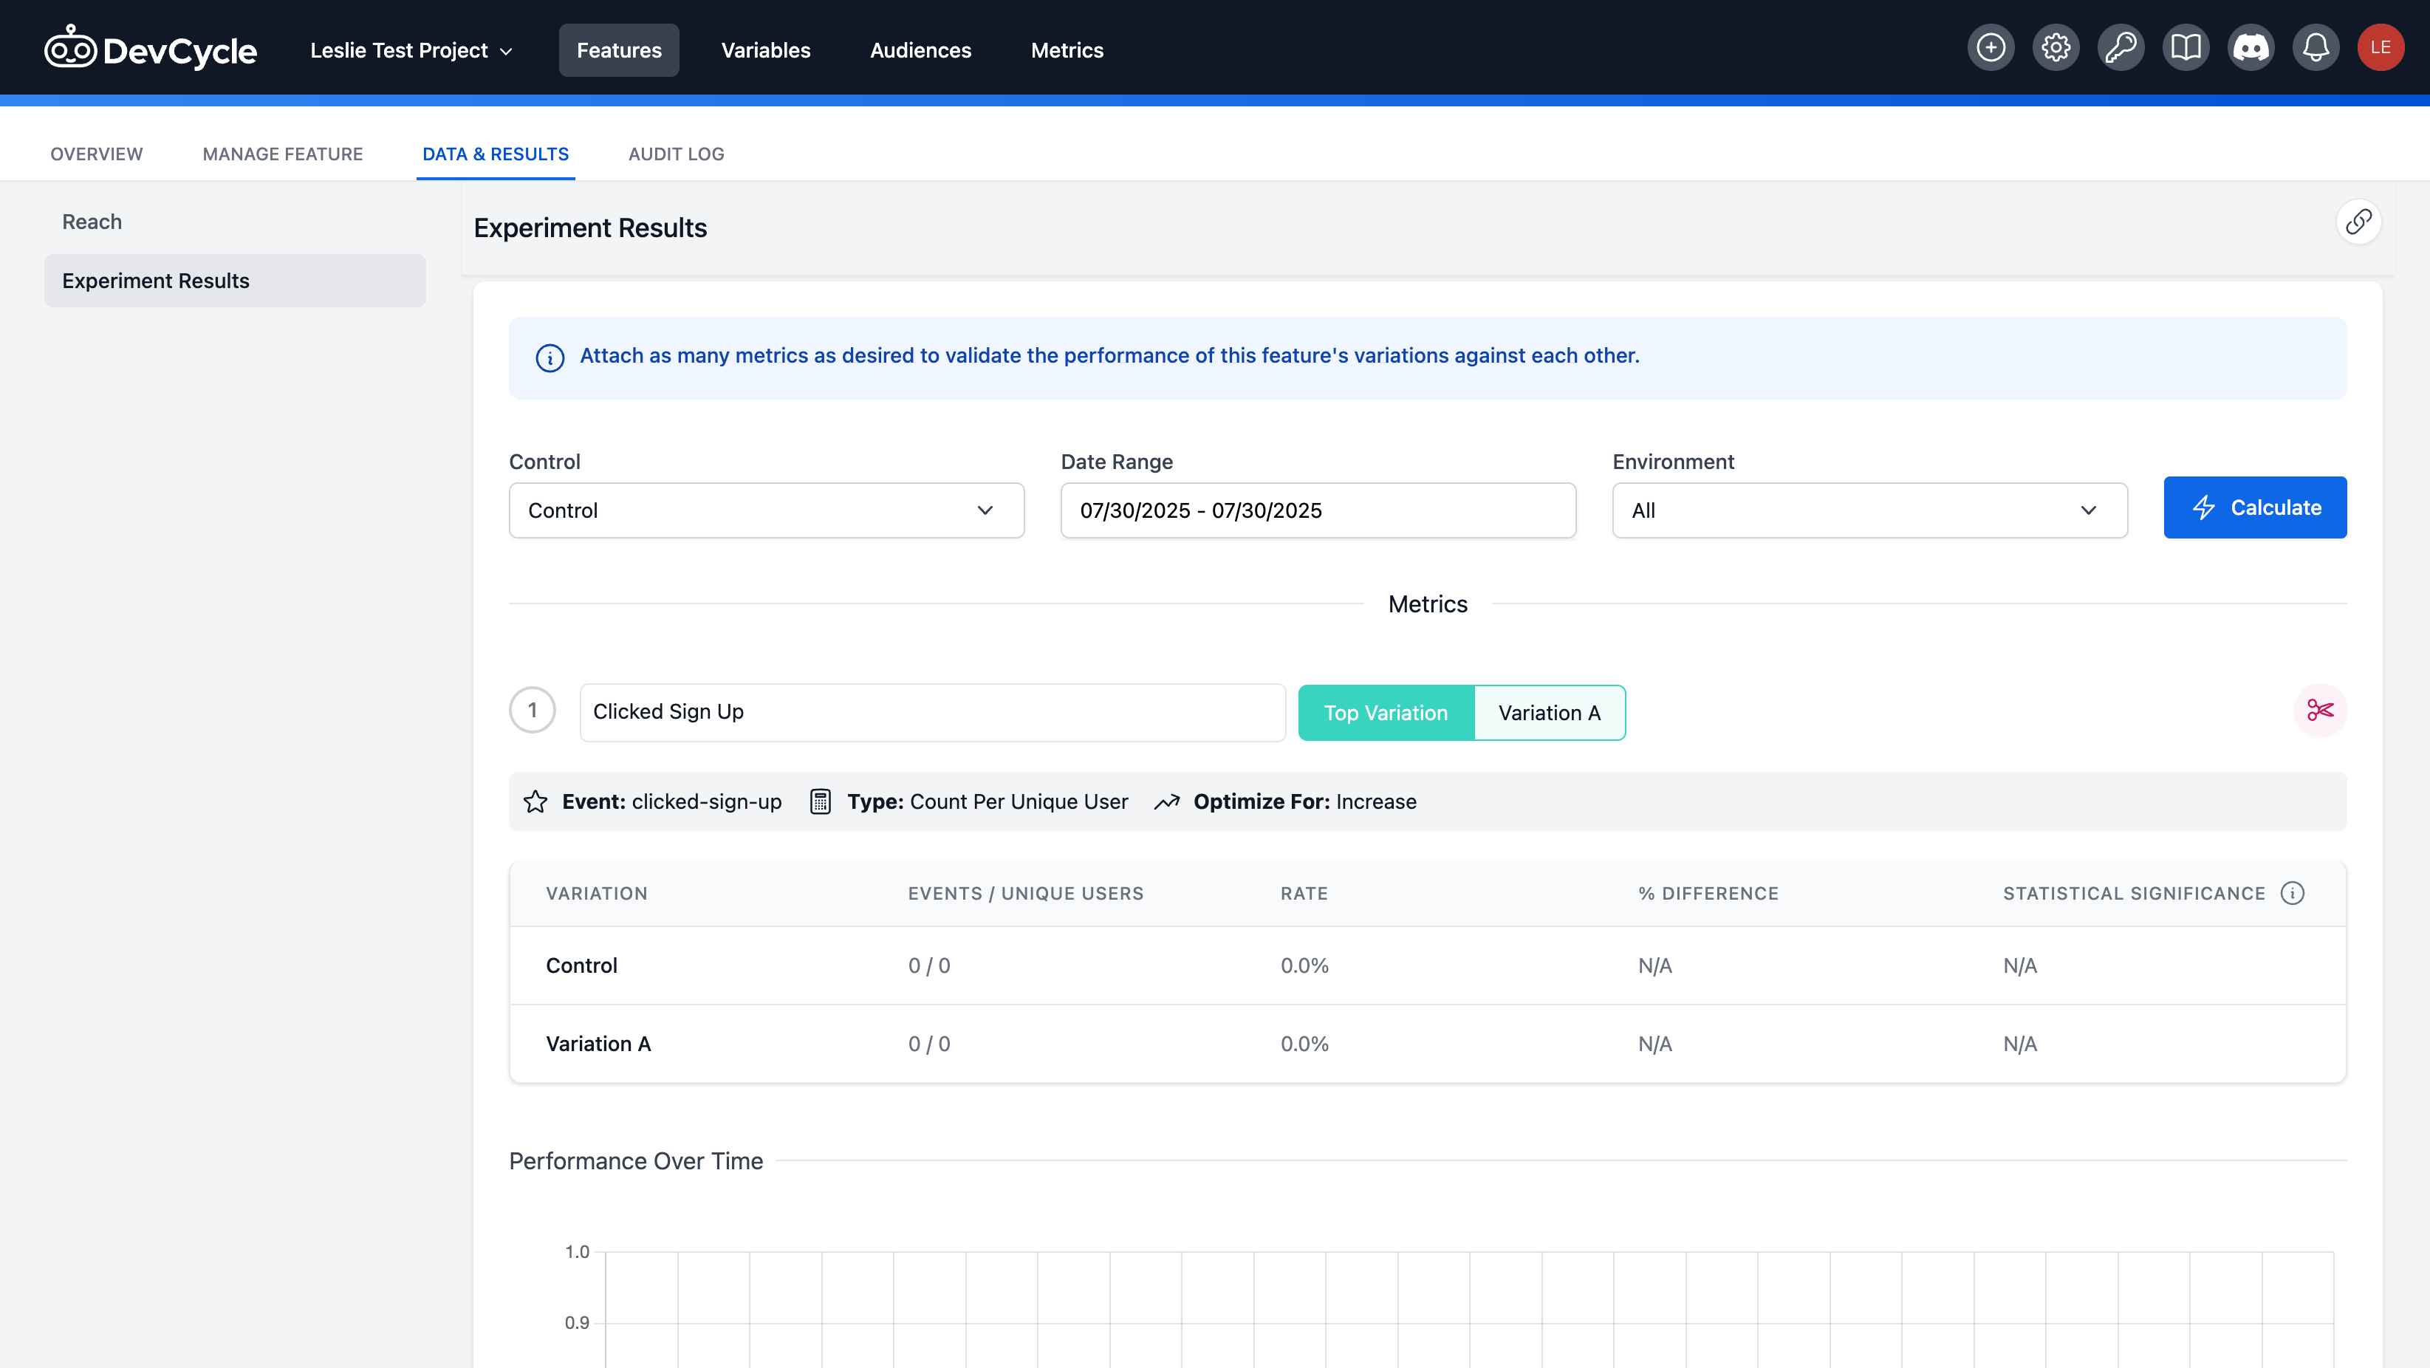This screenshot has width=2430, height=1368.
Task: Select Reach in the left sidebar
Action: tap(92, 222)
